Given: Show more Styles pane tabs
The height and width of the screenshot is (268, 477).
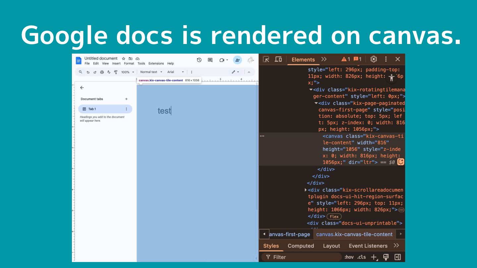Looking at the screenshot, I should [396, 246].
